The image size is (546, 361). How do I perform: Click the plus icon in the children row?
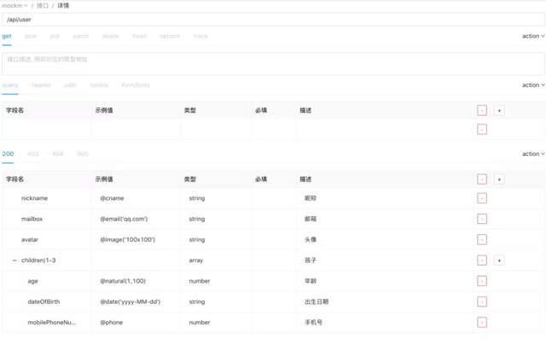[499, 261]
